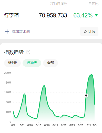Click the plus icon to add comparison word

pyautogui.click(x=7, y=32)
